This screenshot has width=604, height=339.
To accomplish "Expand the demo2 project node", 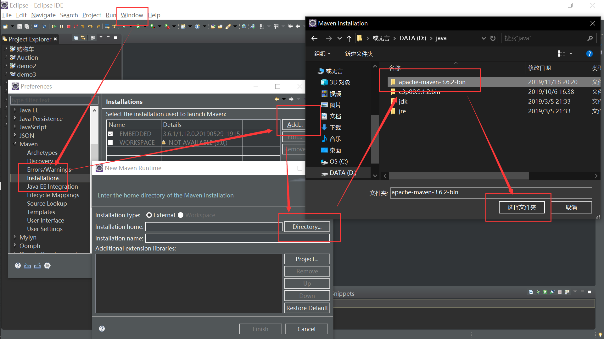I will click(x=6, y=66).
